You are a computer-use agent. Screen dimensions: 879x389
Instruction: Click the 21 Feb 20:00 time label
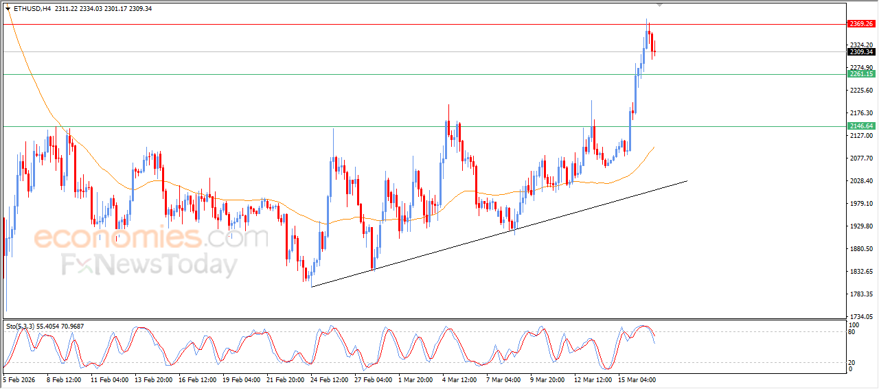(x=287, y=379)
